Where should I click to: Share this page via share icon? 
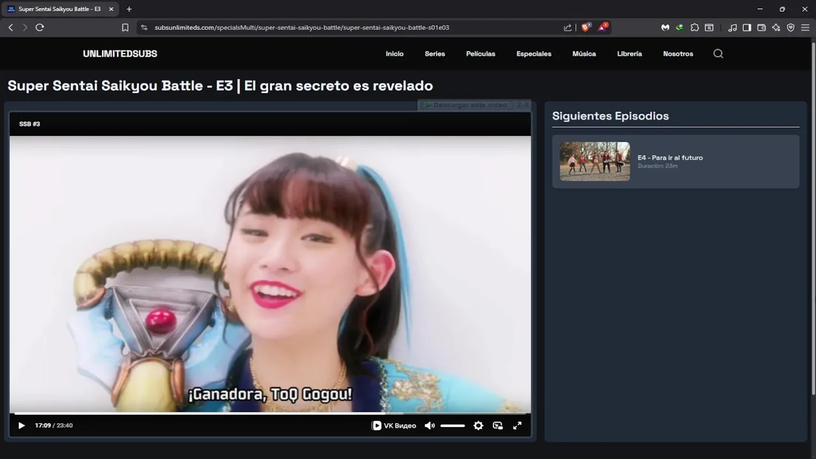pyautogui.click(x=567, y=27)
